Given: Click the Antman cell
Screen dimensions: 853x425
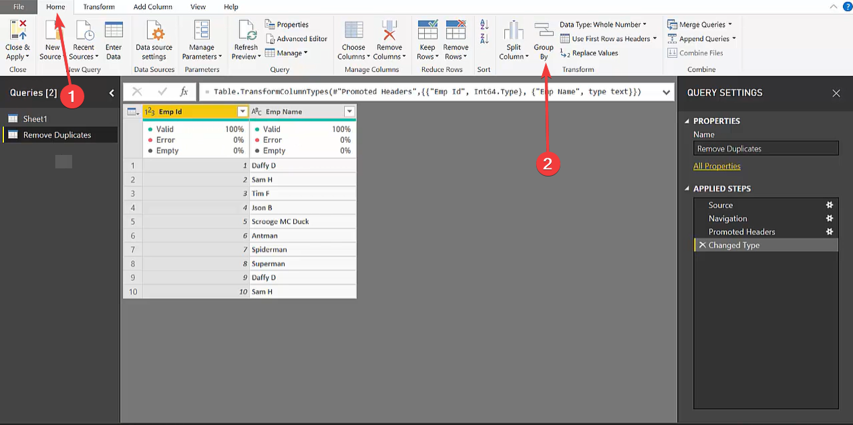Looking at the screenshot, I should click(303, 236).
